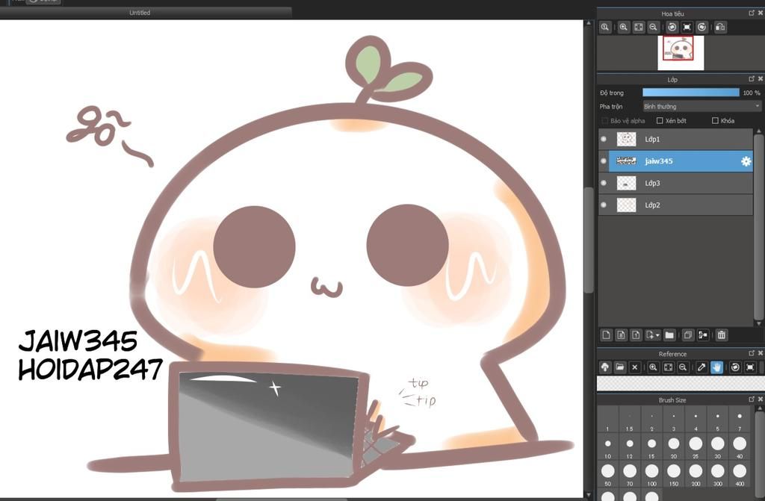Open the Pha trộn blend mode dropdown
The height and width of the screenshot is (501, 765).
pos(701,106)
